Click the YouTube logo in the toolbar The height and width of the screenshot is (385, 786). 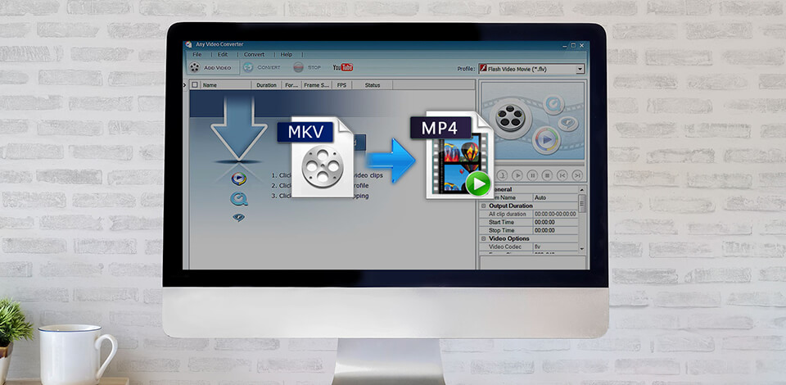343,67
